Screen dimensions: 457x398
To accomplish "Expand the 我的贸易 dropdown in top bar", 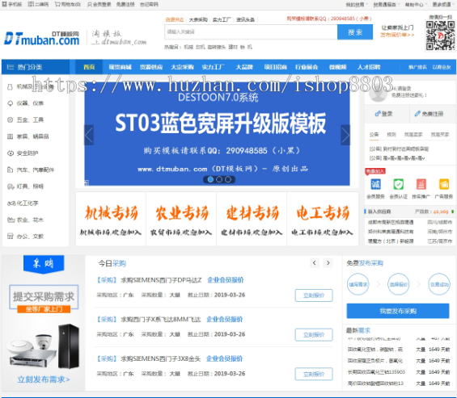I will [x=357, y=4].
